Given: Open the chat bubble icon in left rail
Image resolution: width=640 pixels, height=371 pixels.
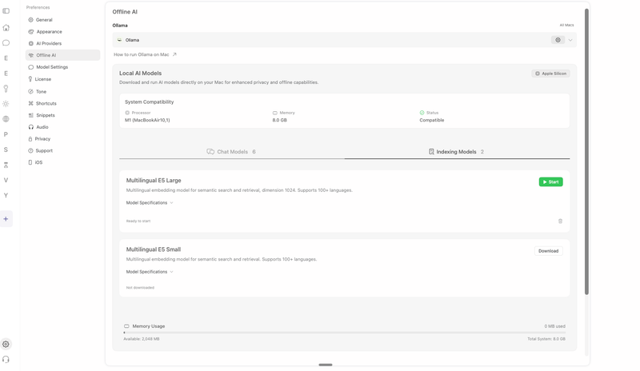Looking at the screenshot, I should [x=6, y=43].
